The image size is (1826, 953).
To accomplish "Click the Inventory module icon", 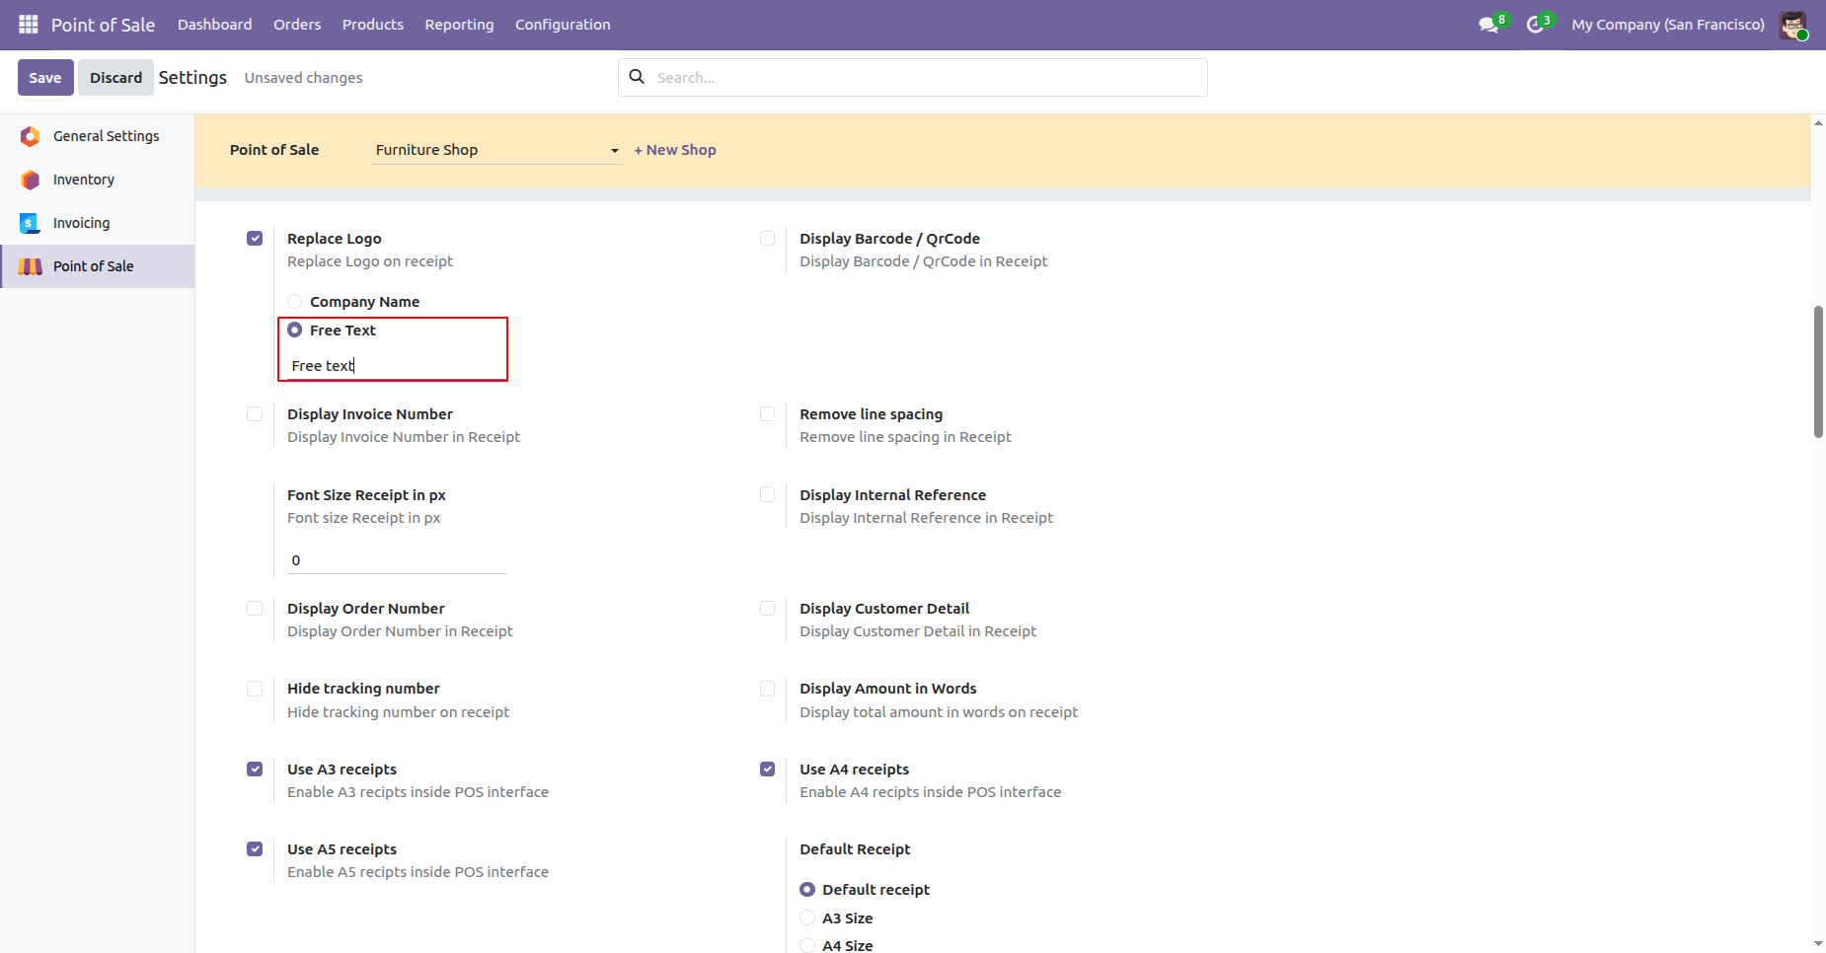I will pyautogui.click(x=31, y=180).
